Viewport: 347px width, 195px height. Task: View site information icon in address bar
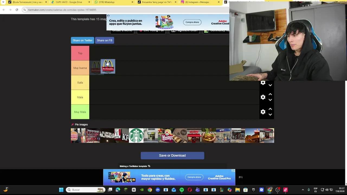coord(24,10)
